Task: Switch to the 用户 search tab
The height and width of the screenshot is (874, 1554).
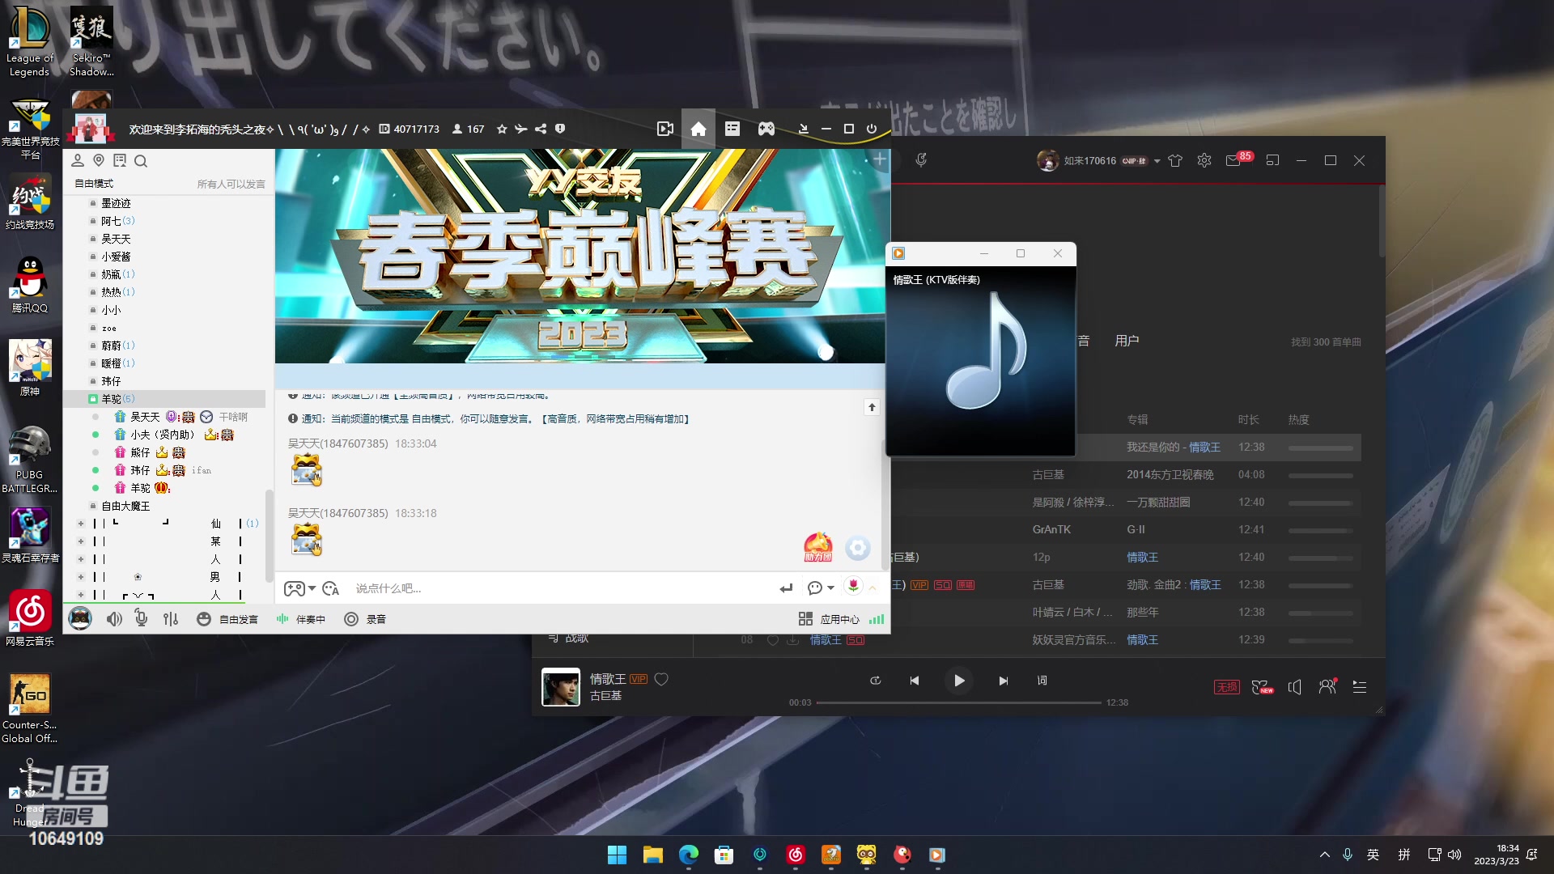Action: pos(1128,341)
